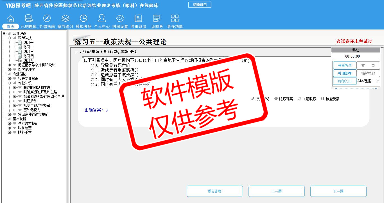Image resolution: width=384 pixels, height=203 pixels.
Task: Open 个人中心 user icon
Action: tap(102, 19)
